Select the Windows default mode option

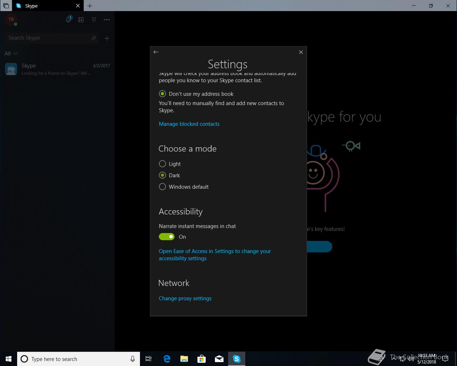point(184,187)
